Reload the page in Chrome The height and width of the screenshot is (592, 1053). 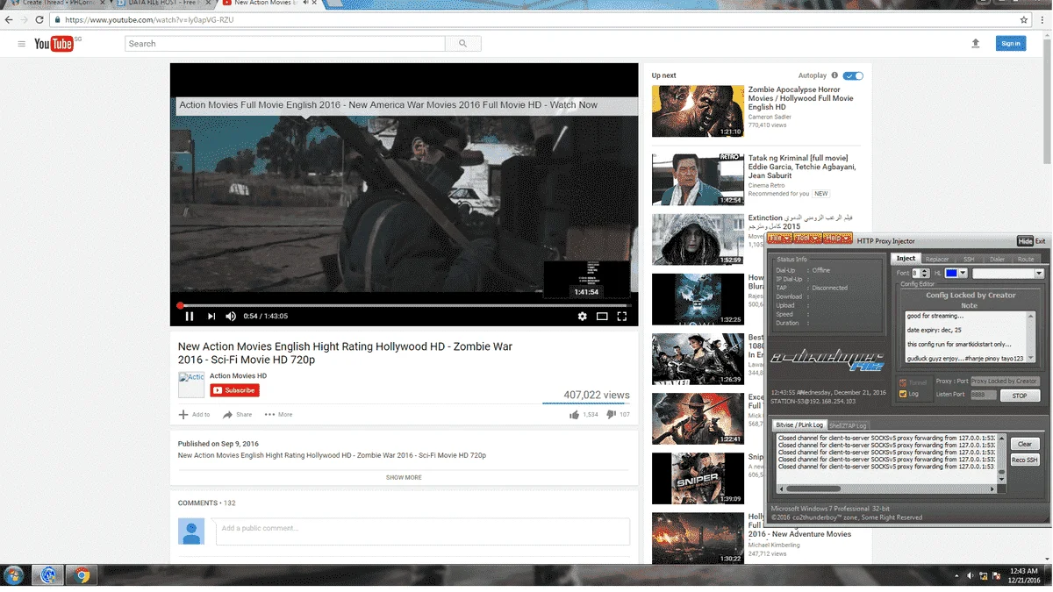pos(39,19)
